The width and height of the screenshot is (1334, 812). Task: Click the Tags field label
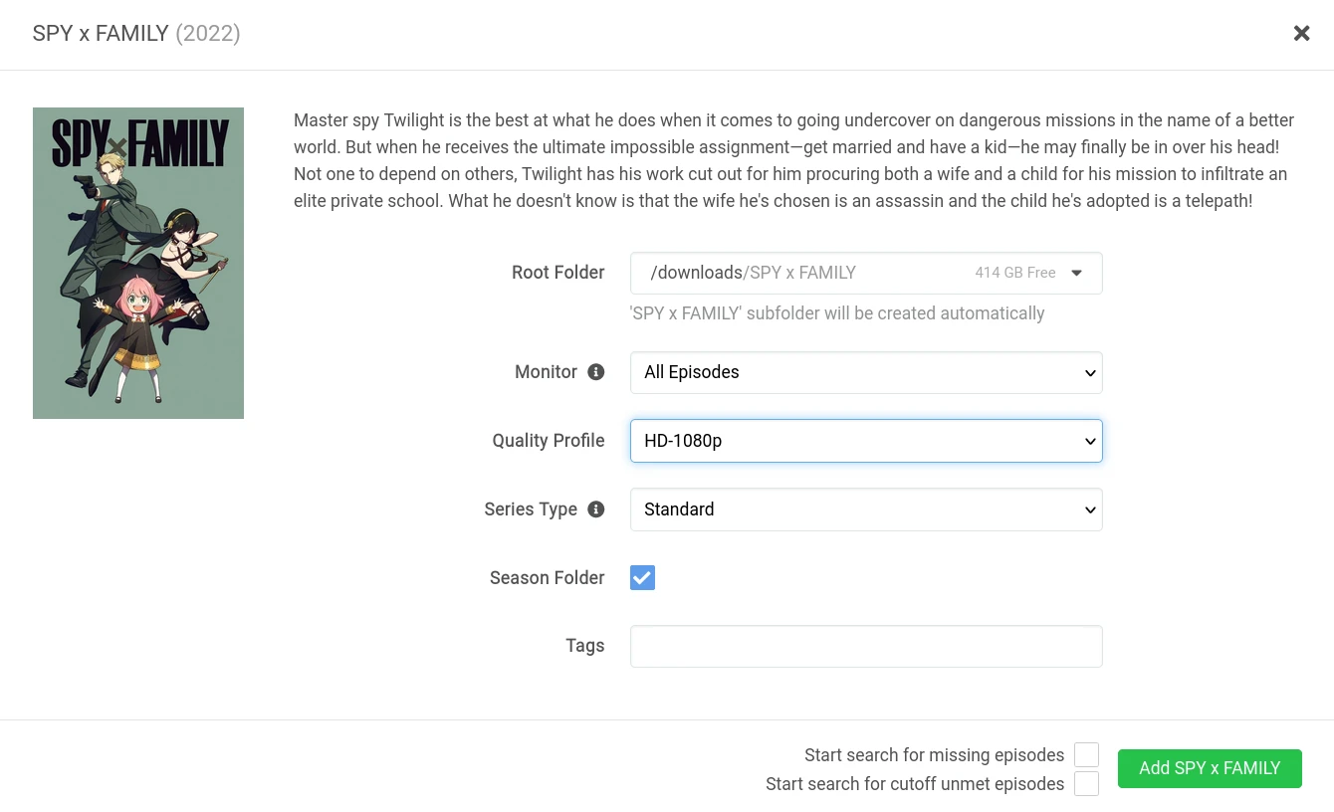pyautogui.click(x=584, y=646)
